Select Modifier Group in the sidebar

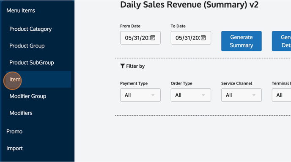pyautogui.click(x=28, y=96)
